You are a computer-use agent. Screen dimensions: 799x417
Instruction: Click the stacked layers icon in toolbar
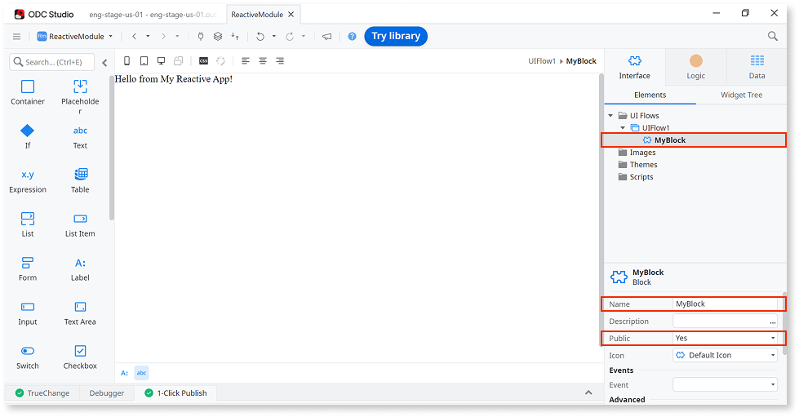(218, 36)
